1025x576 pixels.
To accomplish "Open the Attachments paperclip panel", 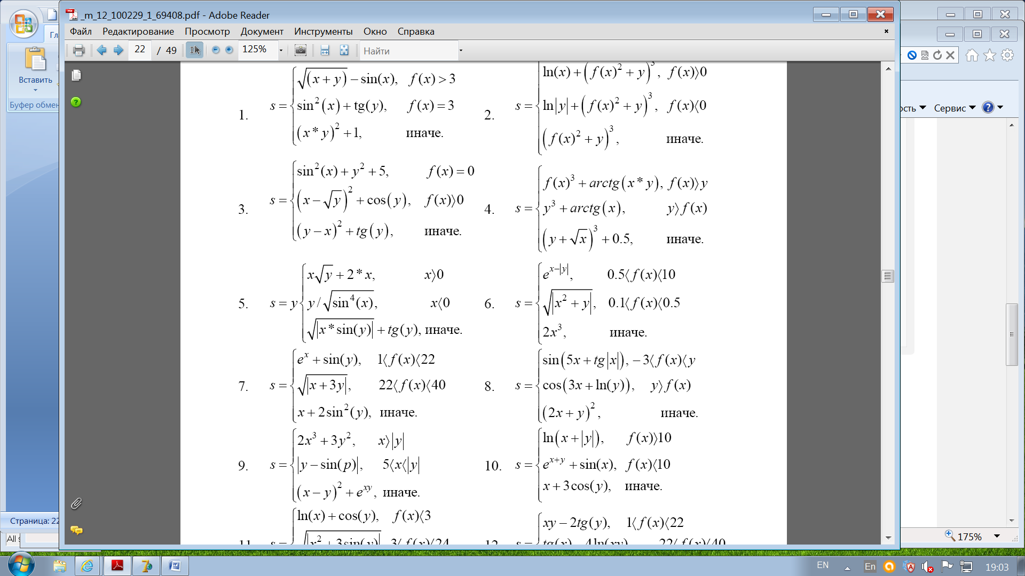I will pyautogui.click(x=76, y=503).
